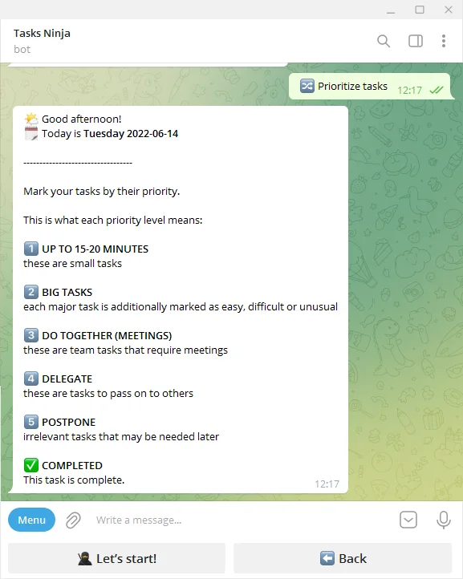Click the paperclip attach file icon
This screenshot has height=579, width=463.
coord(73,520)
